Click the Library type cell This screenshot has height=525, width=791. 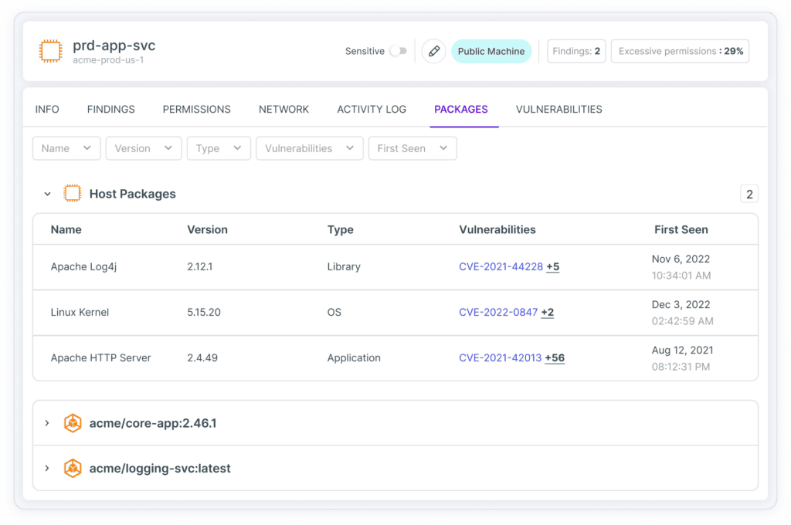coord(344,267)
